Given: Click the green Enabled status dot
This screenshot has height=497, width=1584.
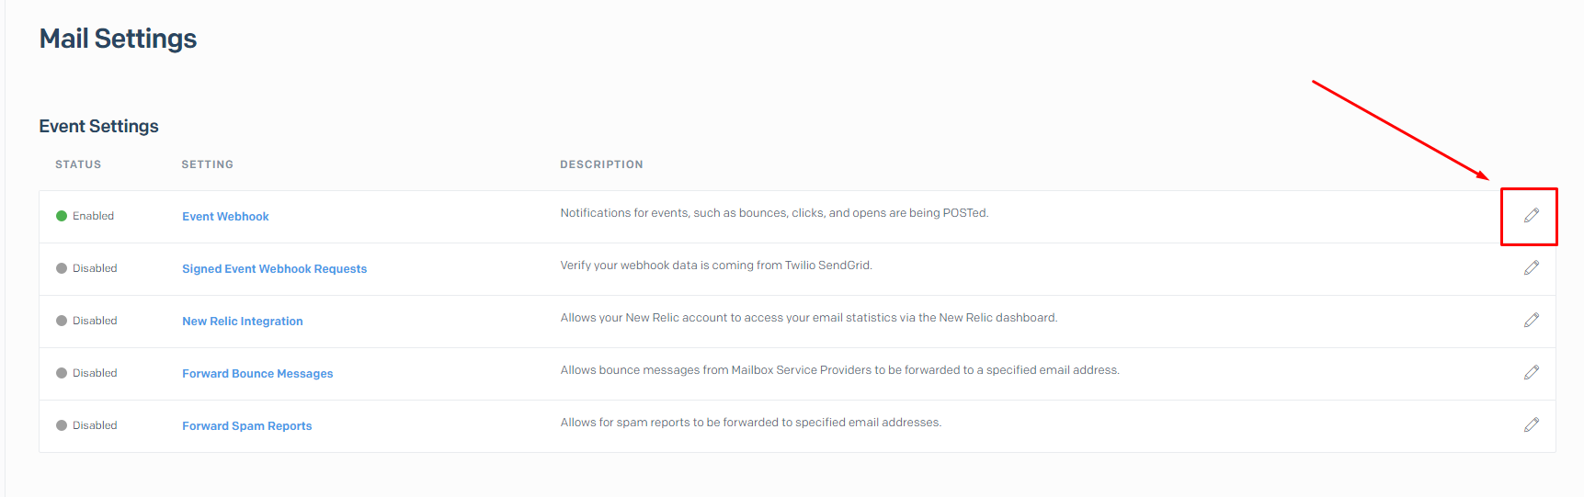Looking at the screenshot, I should pyautogui.click(x=62, y=216).
